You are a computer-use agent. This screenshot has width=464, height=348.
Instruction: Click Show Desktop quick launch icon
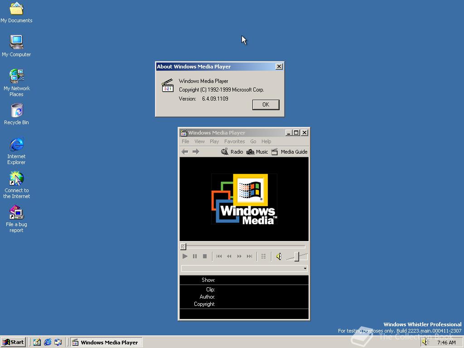(37, 343)
